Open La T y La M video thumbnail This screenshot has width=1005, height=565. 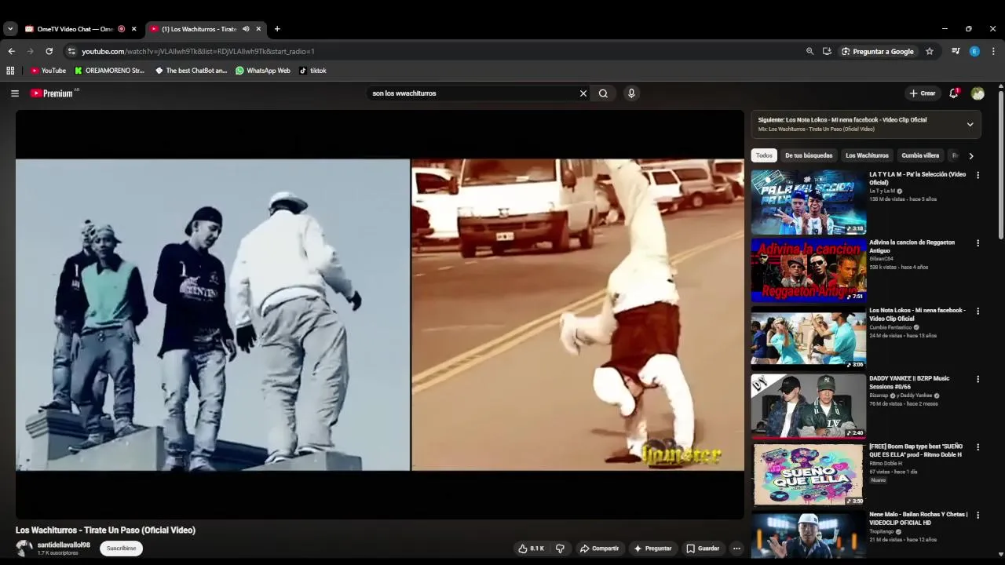click(x=808, y=202)
